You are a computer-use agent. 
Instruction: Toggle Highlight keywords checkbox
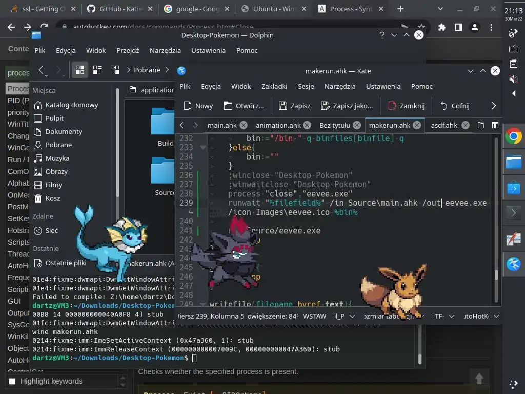pyautogui.click(x=12, y=381)
